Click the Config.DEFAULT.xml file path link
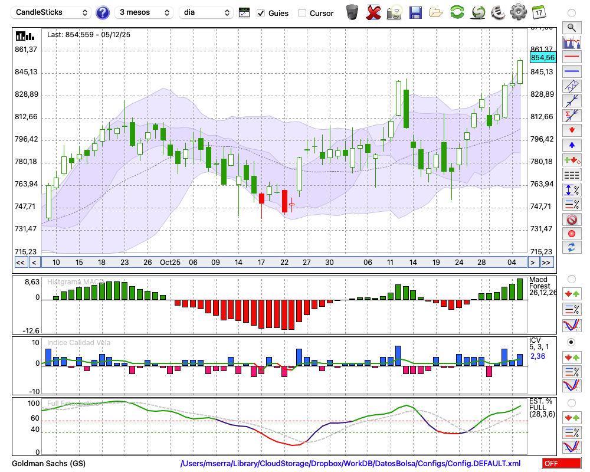590x472 pixels. click(350, 464)
